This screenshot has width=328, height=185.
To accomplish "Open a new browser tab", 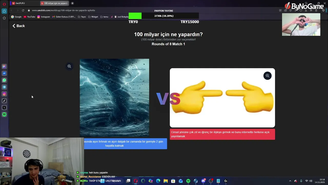I will click(x=72, y=3).
